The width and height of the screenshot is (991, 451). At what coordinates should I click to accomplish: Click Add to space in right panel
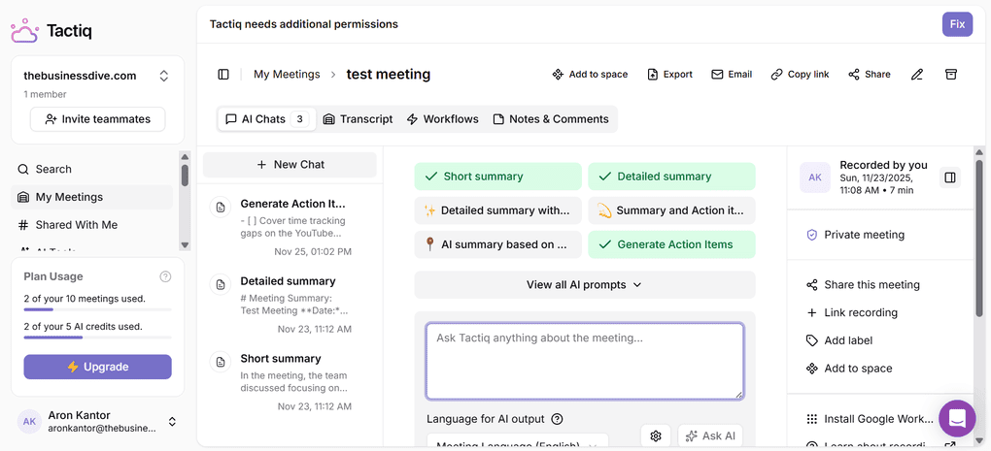click(x=849, y=369)
